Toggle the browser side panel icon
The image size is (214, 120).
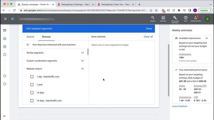click(x=190, y=10)
